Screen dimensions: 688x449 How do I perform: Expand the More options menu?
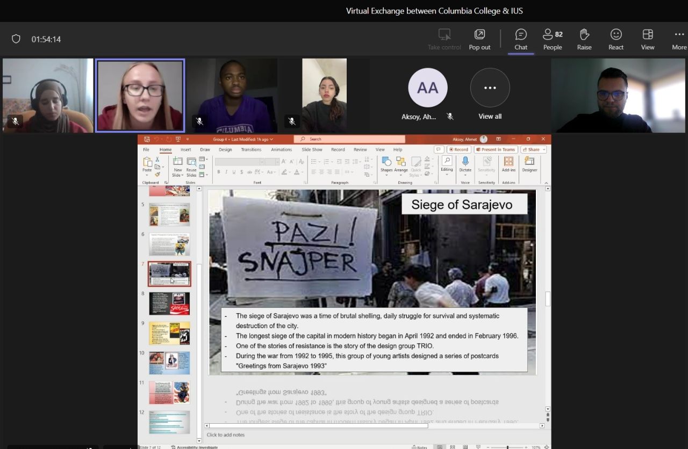[x=679, y=40]
